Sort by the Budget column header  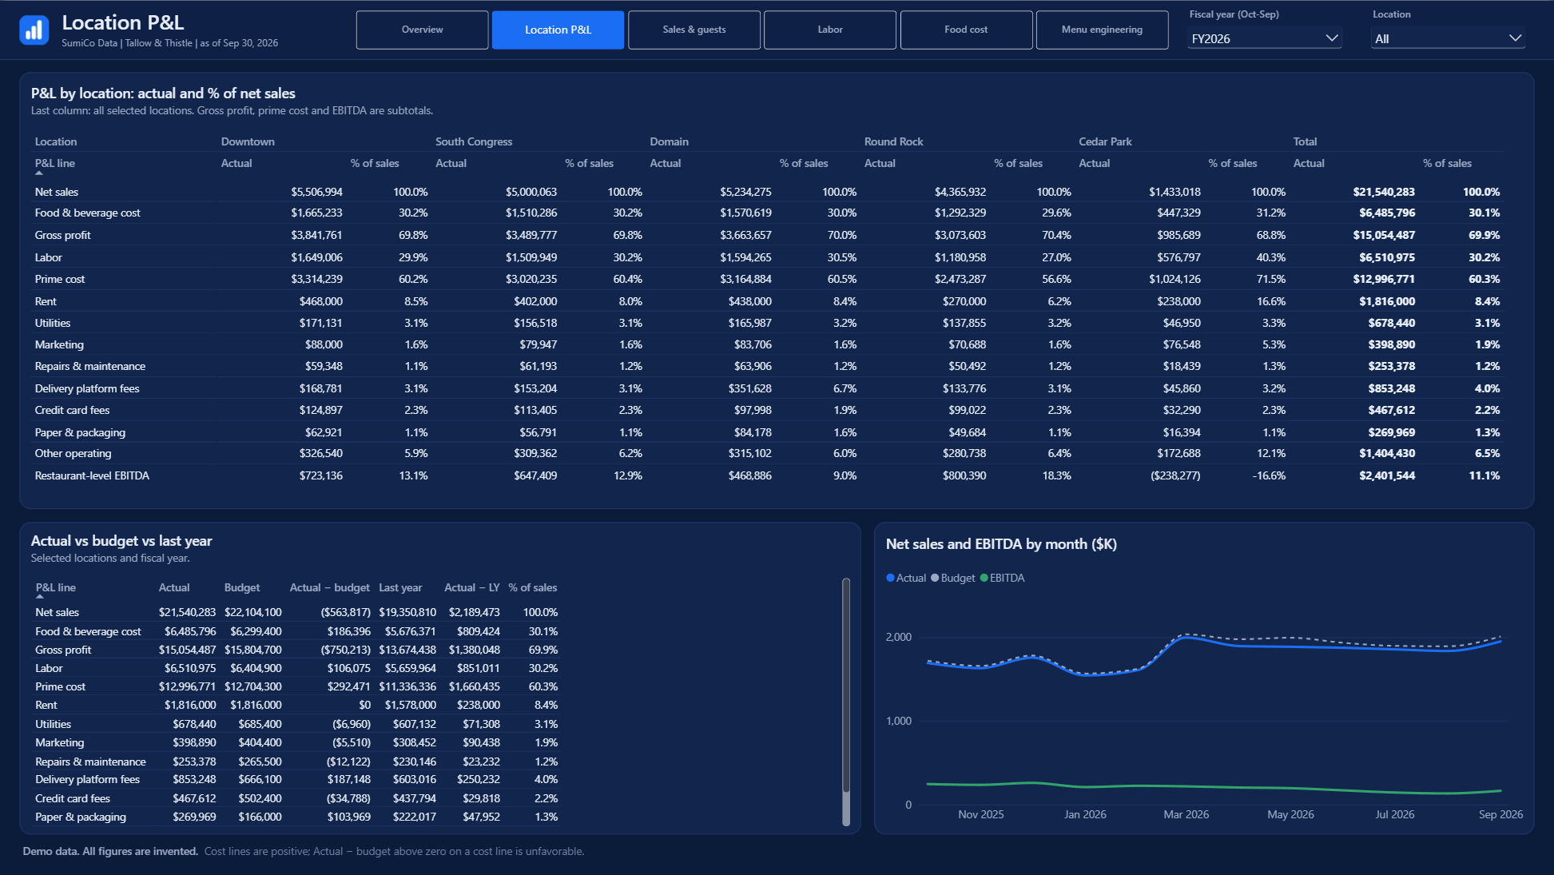(x=242, y=587)
